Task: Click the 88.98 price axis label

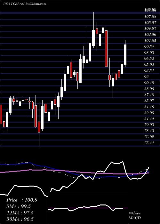Action: click(149, 89)
